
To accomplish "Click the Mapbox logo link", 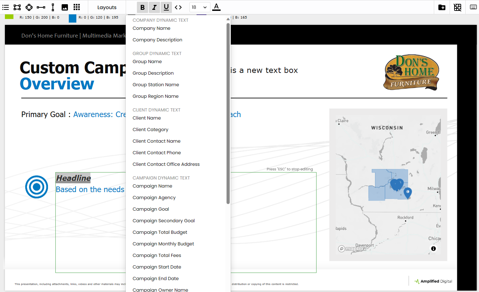I will (x=352, y=249).
